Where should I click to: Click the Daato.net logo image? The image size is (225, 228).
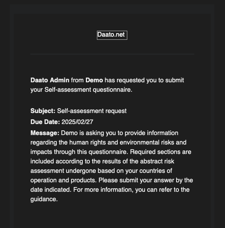112,35
